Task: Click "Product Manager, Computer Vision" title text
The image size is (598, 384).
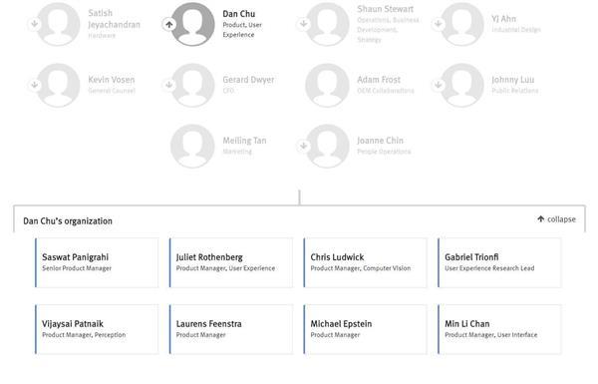Action: [x=361, y=268]
